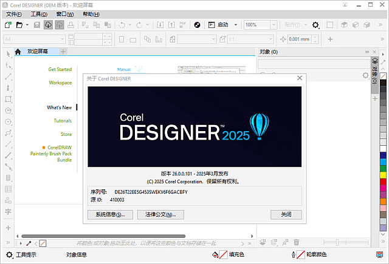This screenshot has height=264, width=389.
Task: Click the 系统信息 button in About dialog
Action: coord(111,214)
